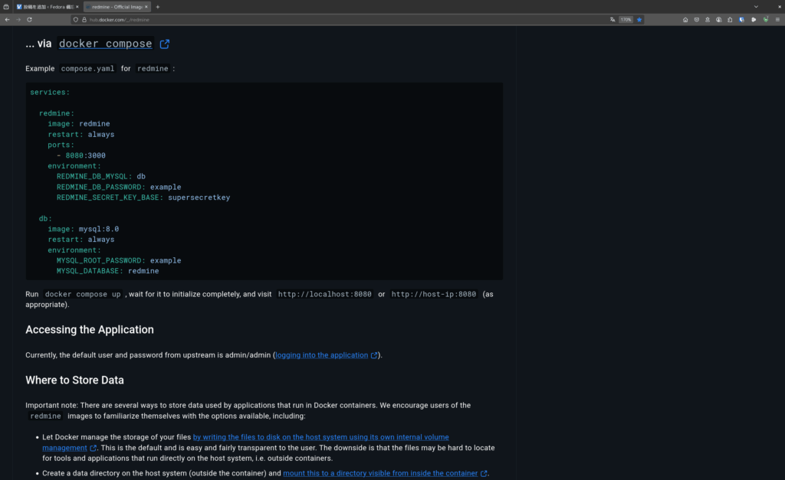Viewport: 785px width, 480px height.
Task: Click external icon after mount directory link
Action: point(484,473)
